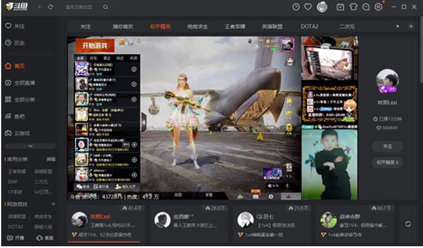Select the QL羽七 stream card
This screenshot has height=248, width=423.
coord(272,223)
